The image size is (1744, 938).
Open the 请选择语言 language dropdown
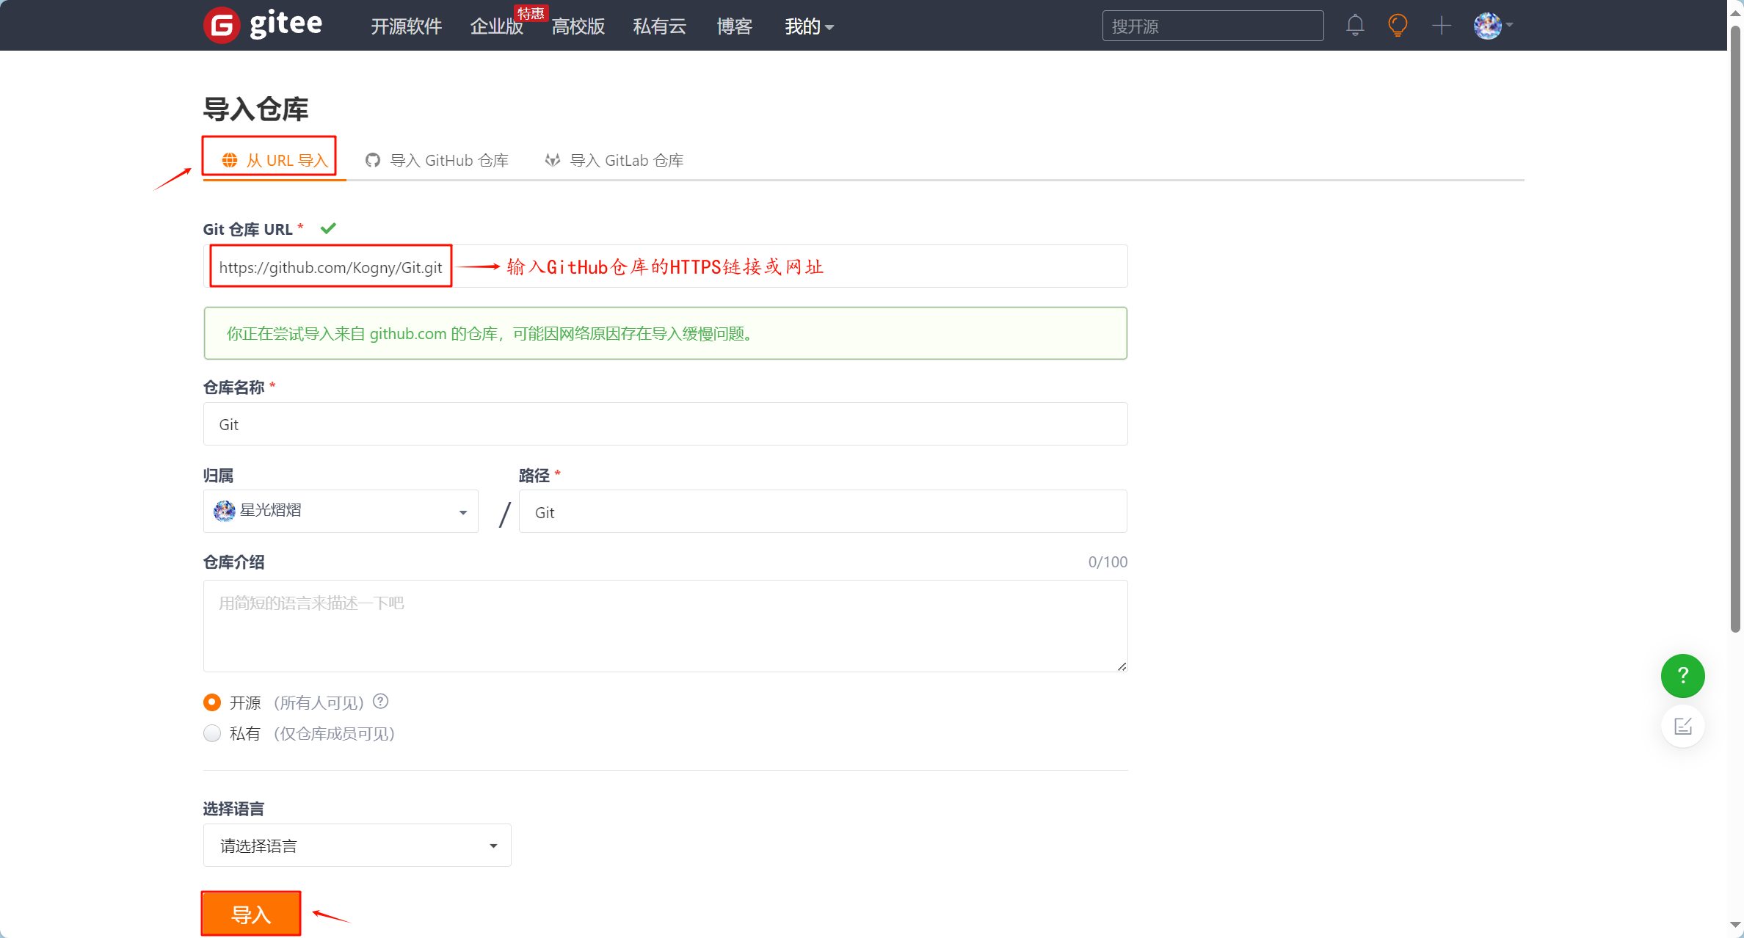coord(357,846)
